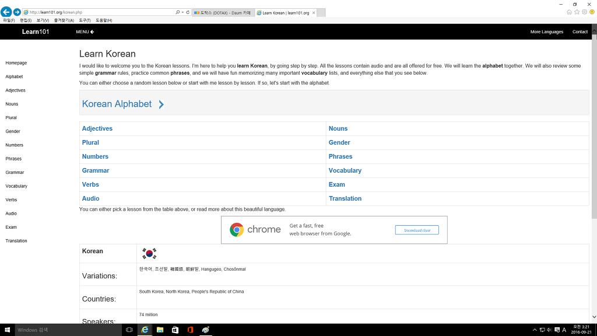
Task: Click the Learn101 site logo
Action: pos(36,32)
